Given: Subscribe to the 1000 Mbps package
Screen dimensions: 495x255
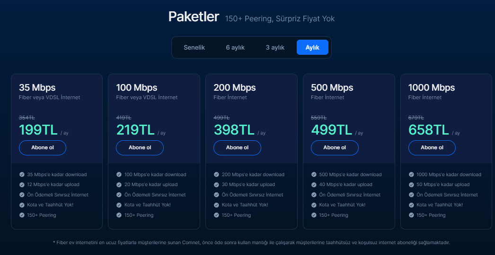Looking at the screenshot, I should (x=432, y=148).
